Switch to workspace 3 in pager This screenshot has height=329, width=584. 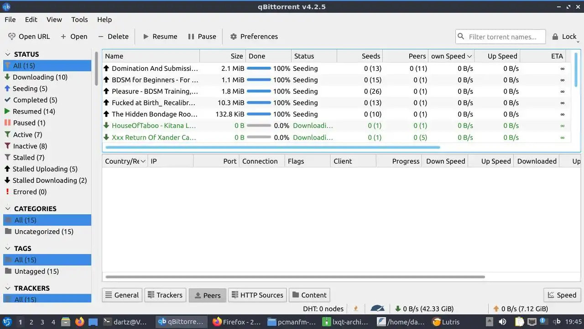pos(42,322)
